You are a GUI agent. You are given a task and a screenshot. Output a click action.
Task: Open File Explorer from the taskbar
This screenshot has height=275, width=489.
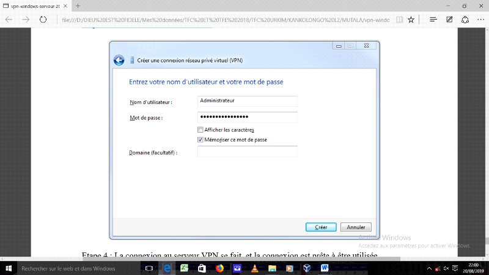pos(272,268)
